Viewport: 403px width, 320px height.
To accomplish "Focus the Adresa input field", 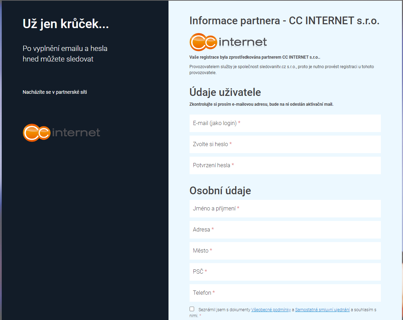I will (285, 230).
